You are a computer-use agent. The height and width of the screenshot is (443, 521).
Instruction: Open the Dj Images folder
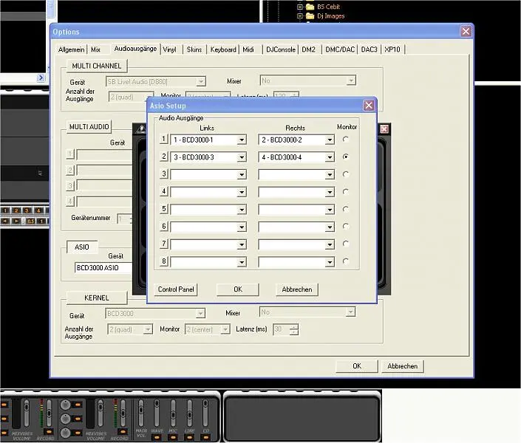click(330, 16)
